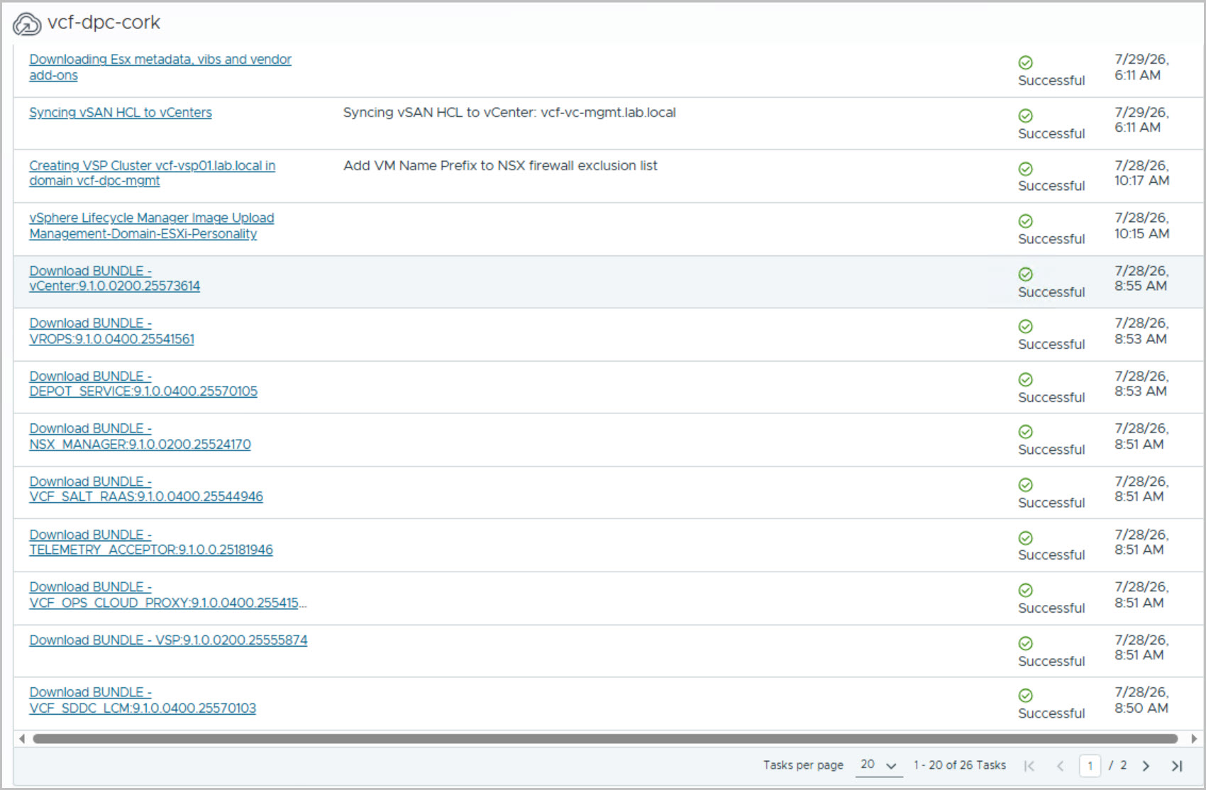This screenshot has width=1206, height=790.
Task: Go to next page of tasks
Action: pyautogui.click(x=1146, y=766)
